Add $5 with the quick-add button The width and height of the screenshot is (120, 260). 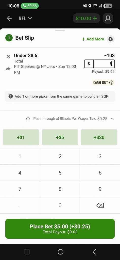coord(60,137)
